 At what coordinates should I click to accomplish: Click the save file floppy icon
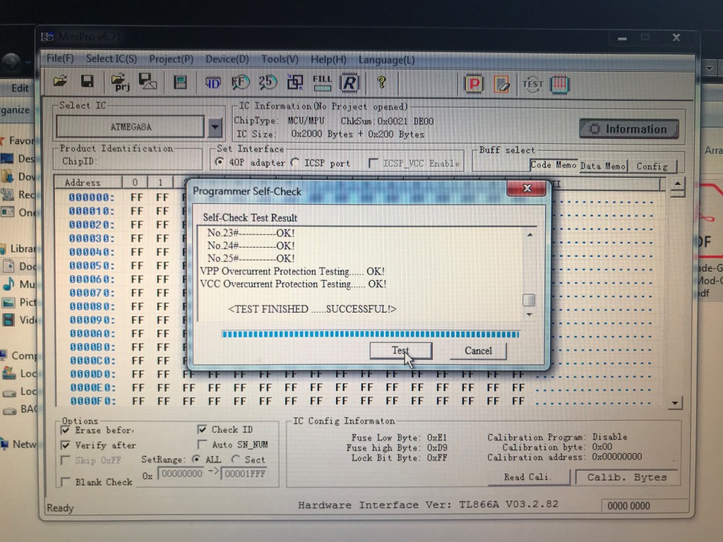pyautogui.click(x=87, y=82)
